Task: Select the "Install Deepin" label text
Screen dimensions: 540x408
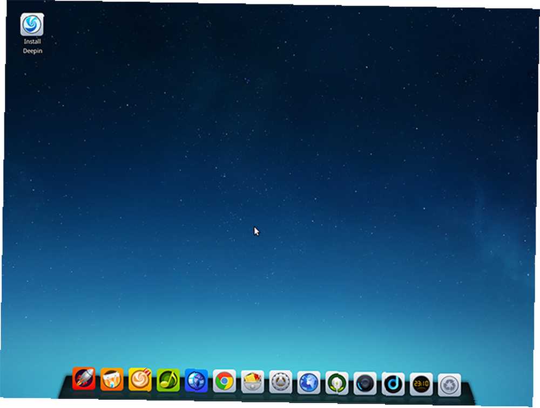Action: (32, 46)
